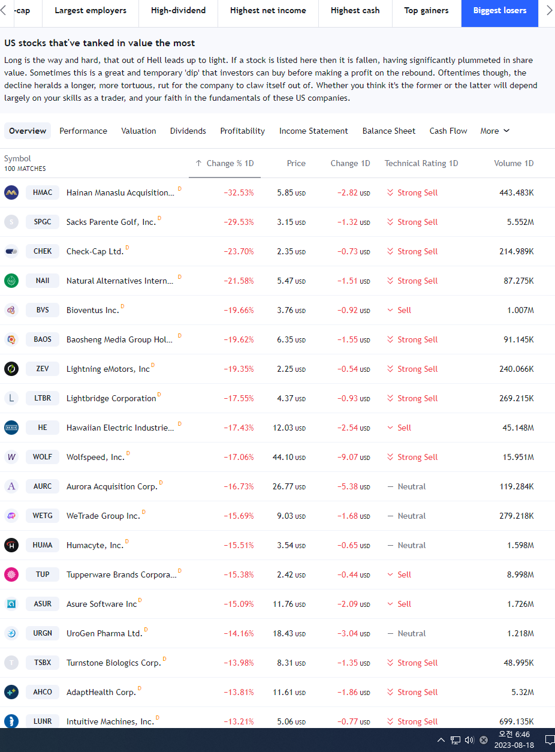555x752 pixels.
Task: Click the 44.10 USD Wolfspeed price
Action: coord(289,457)
